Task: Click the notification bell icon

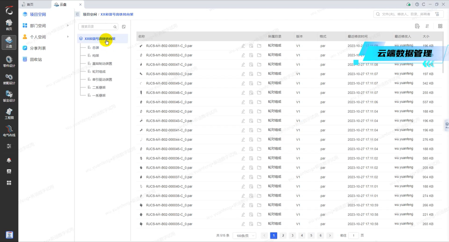Action: pos(9,160)
